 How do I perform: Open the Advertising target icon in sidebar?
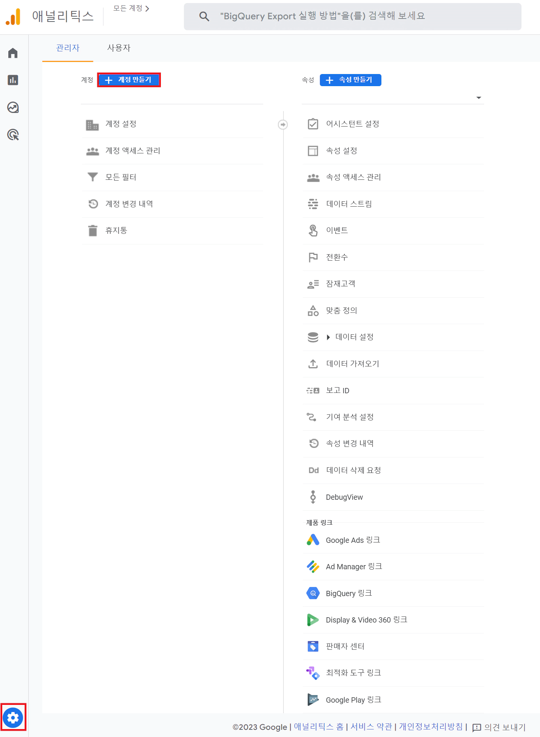[x=13, y=134]
